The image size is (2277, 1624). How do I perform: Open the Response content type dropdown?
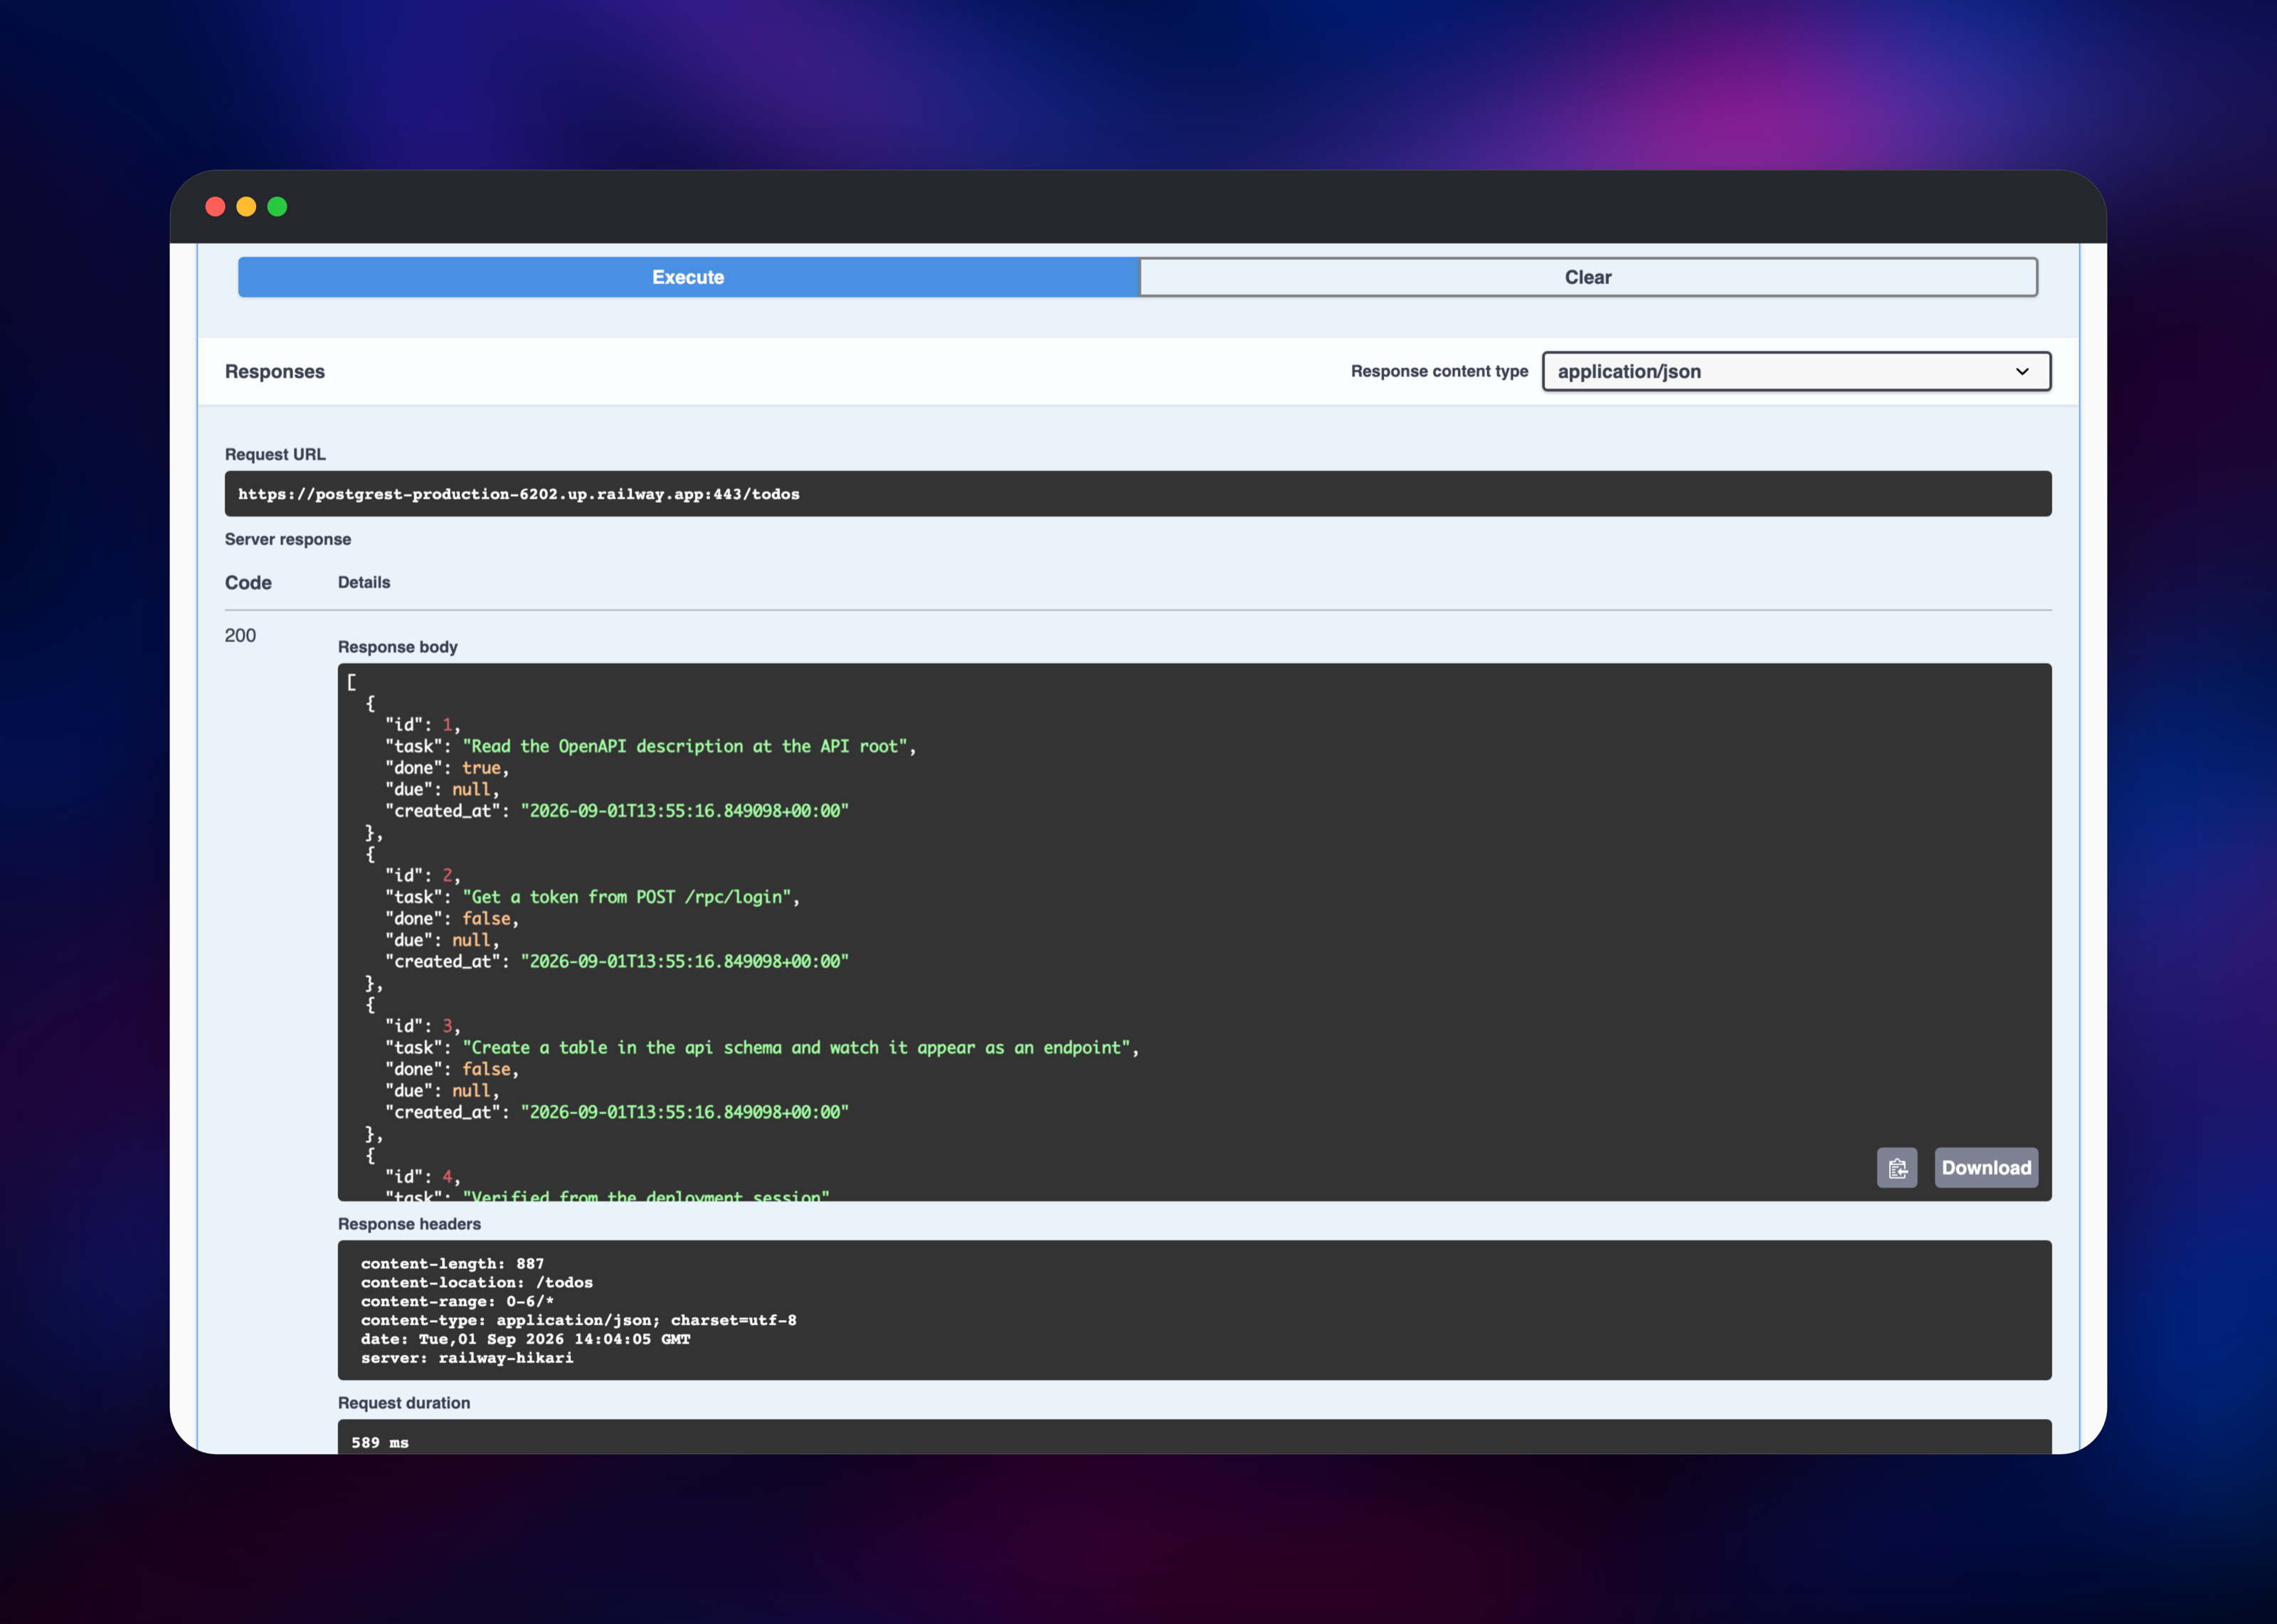[x=1796, y=371]
